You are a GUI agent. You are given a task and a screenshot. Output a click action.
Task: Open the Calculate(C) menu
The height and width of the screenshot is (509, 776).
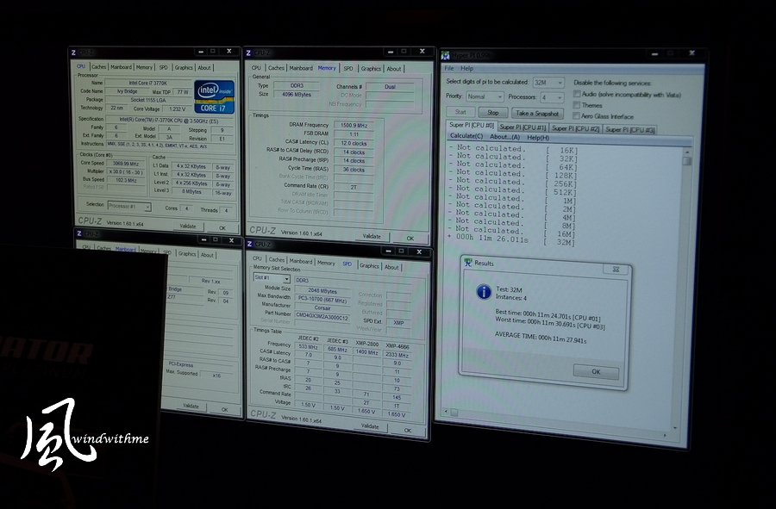pyautogui.click(x=466, y=136)
